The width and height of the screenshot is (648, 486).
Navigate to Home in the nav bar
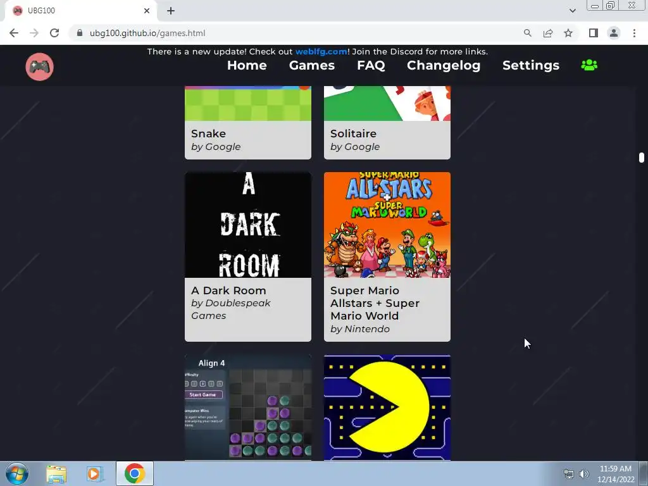tap(247, 65)
